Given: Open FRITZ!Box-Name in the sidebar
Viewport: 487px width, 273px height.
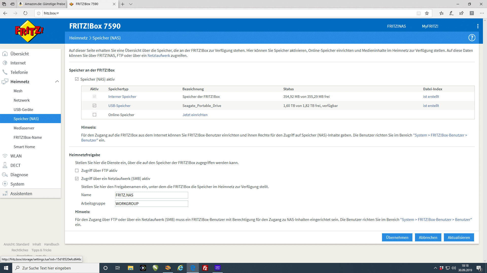Looking at the screenshot, I should 28,138.
